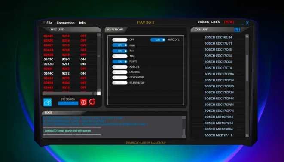Click the blue icon left of DTC Search
This screenshot has height=162, width=284.
click(x=47, y=102)
